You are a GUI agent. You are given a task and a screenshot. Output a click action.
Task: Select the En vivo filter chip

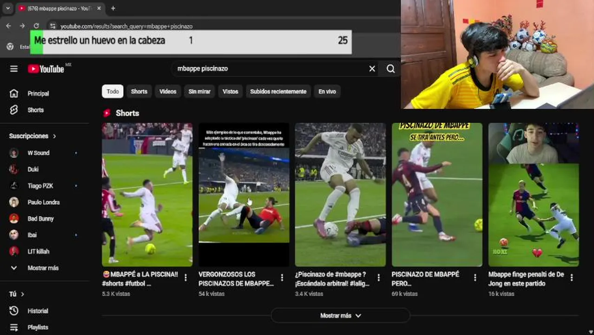[x=327, y=92]
